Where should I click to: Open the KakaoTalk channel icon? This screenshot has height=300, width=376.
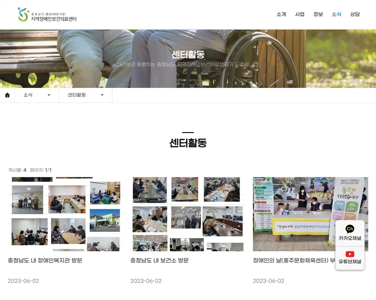(350, 229)
